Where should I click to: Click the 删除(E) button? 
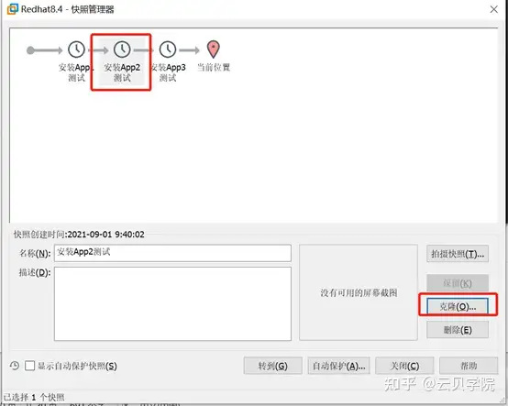pos(458,330)
